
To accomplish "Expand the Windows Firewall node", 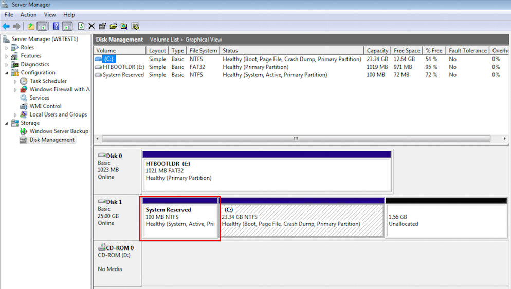I will coord(15,90).
